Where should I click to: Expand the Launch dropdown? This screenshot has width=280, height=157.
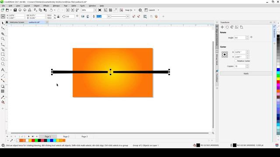pyautogui.click(x=158, y=10)
